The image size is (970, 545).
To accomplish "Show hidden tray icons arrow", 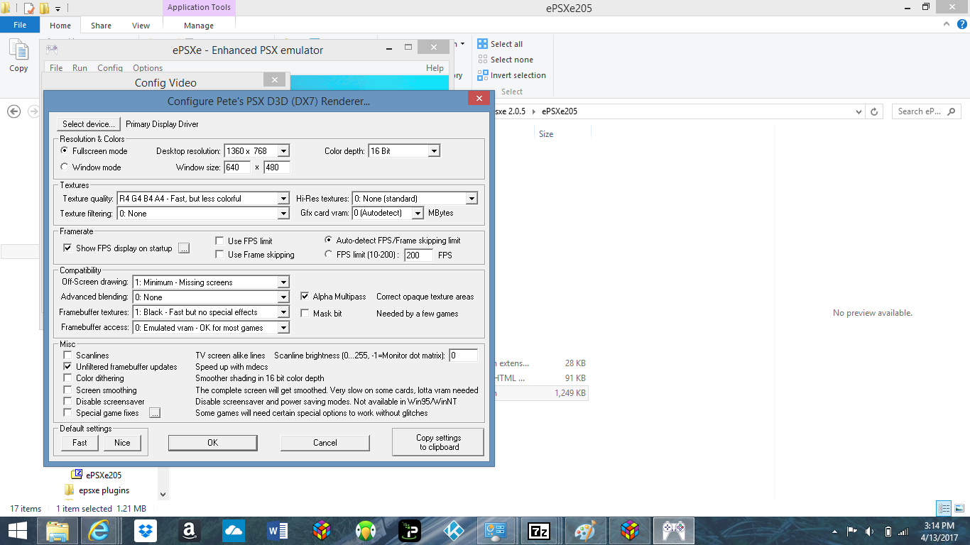I will (834, 531).
